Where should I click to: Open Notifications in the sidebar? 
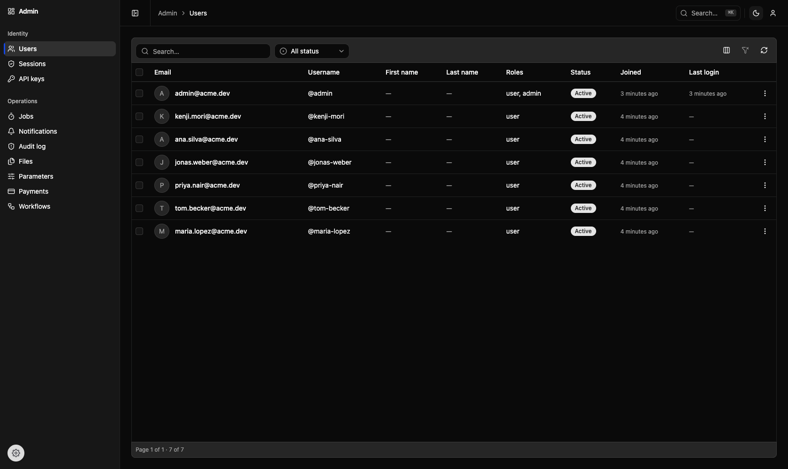(60, 131)
